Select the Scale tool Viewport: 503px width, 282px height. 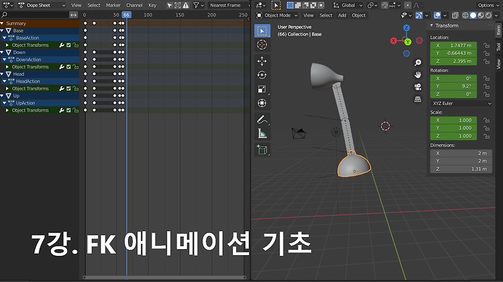[262, 89]
